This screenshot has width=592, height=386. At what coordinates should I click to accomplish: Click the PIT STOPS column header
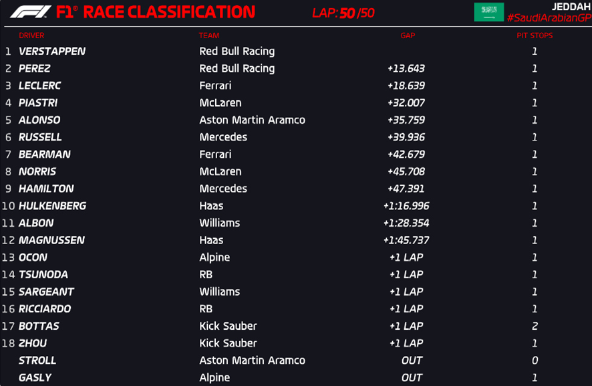pyautogui.click(x=535, y=35)
